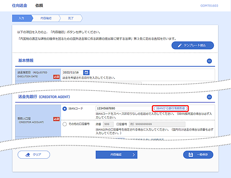Click the 店番 input field

point(108,124)
